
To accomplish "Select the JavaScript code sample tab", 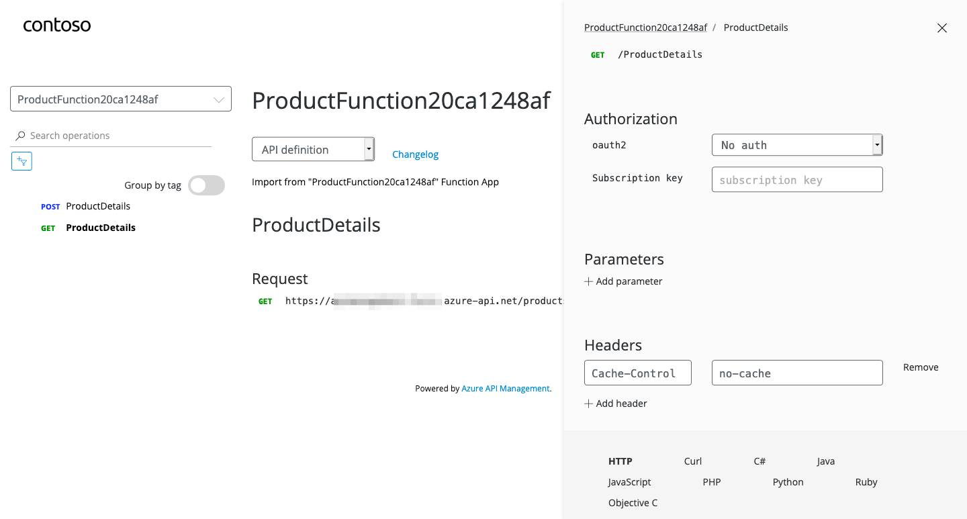I will click(629, 482).
